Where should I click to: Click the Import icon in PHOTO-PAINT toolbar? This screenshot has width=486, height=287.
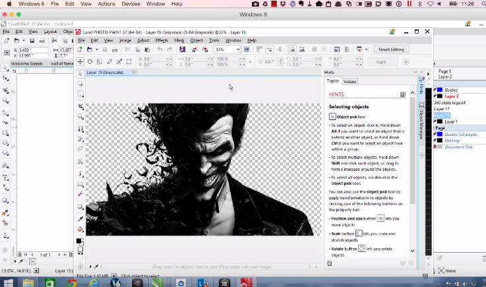click(x=195, y=49)
